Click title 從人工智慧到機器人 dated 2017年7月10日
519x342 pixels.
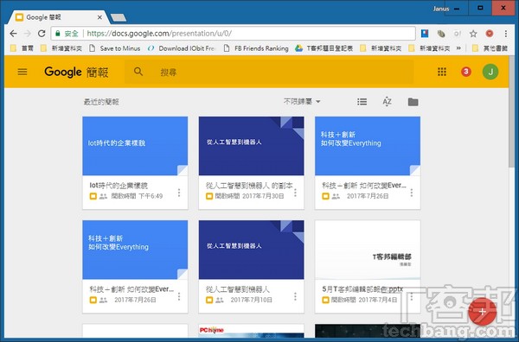(238, 289)
